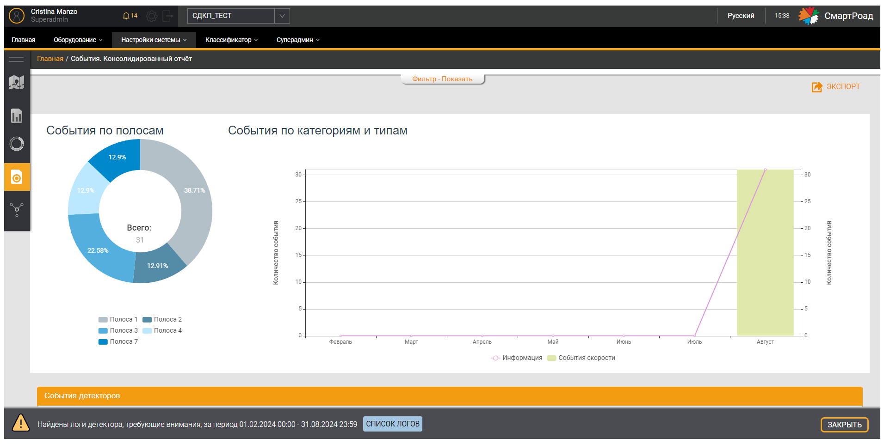Click the logout icon in header

coord(168,16)
